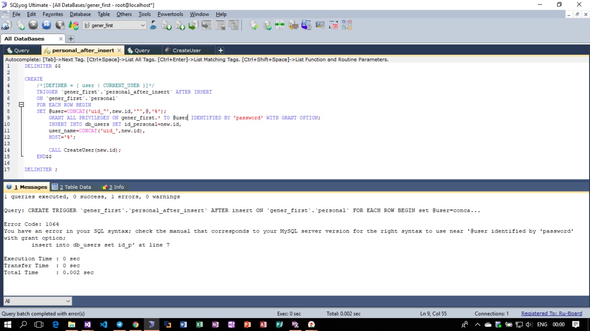
Task: Click the volume tray icon
Action: click(x=529, y=325)
